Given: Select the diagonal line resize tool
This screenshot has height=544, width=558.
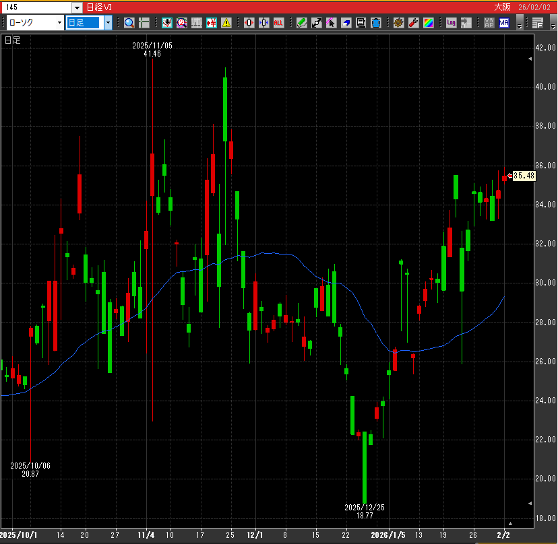Looking at the screenshot, I should tap(316, 23).
